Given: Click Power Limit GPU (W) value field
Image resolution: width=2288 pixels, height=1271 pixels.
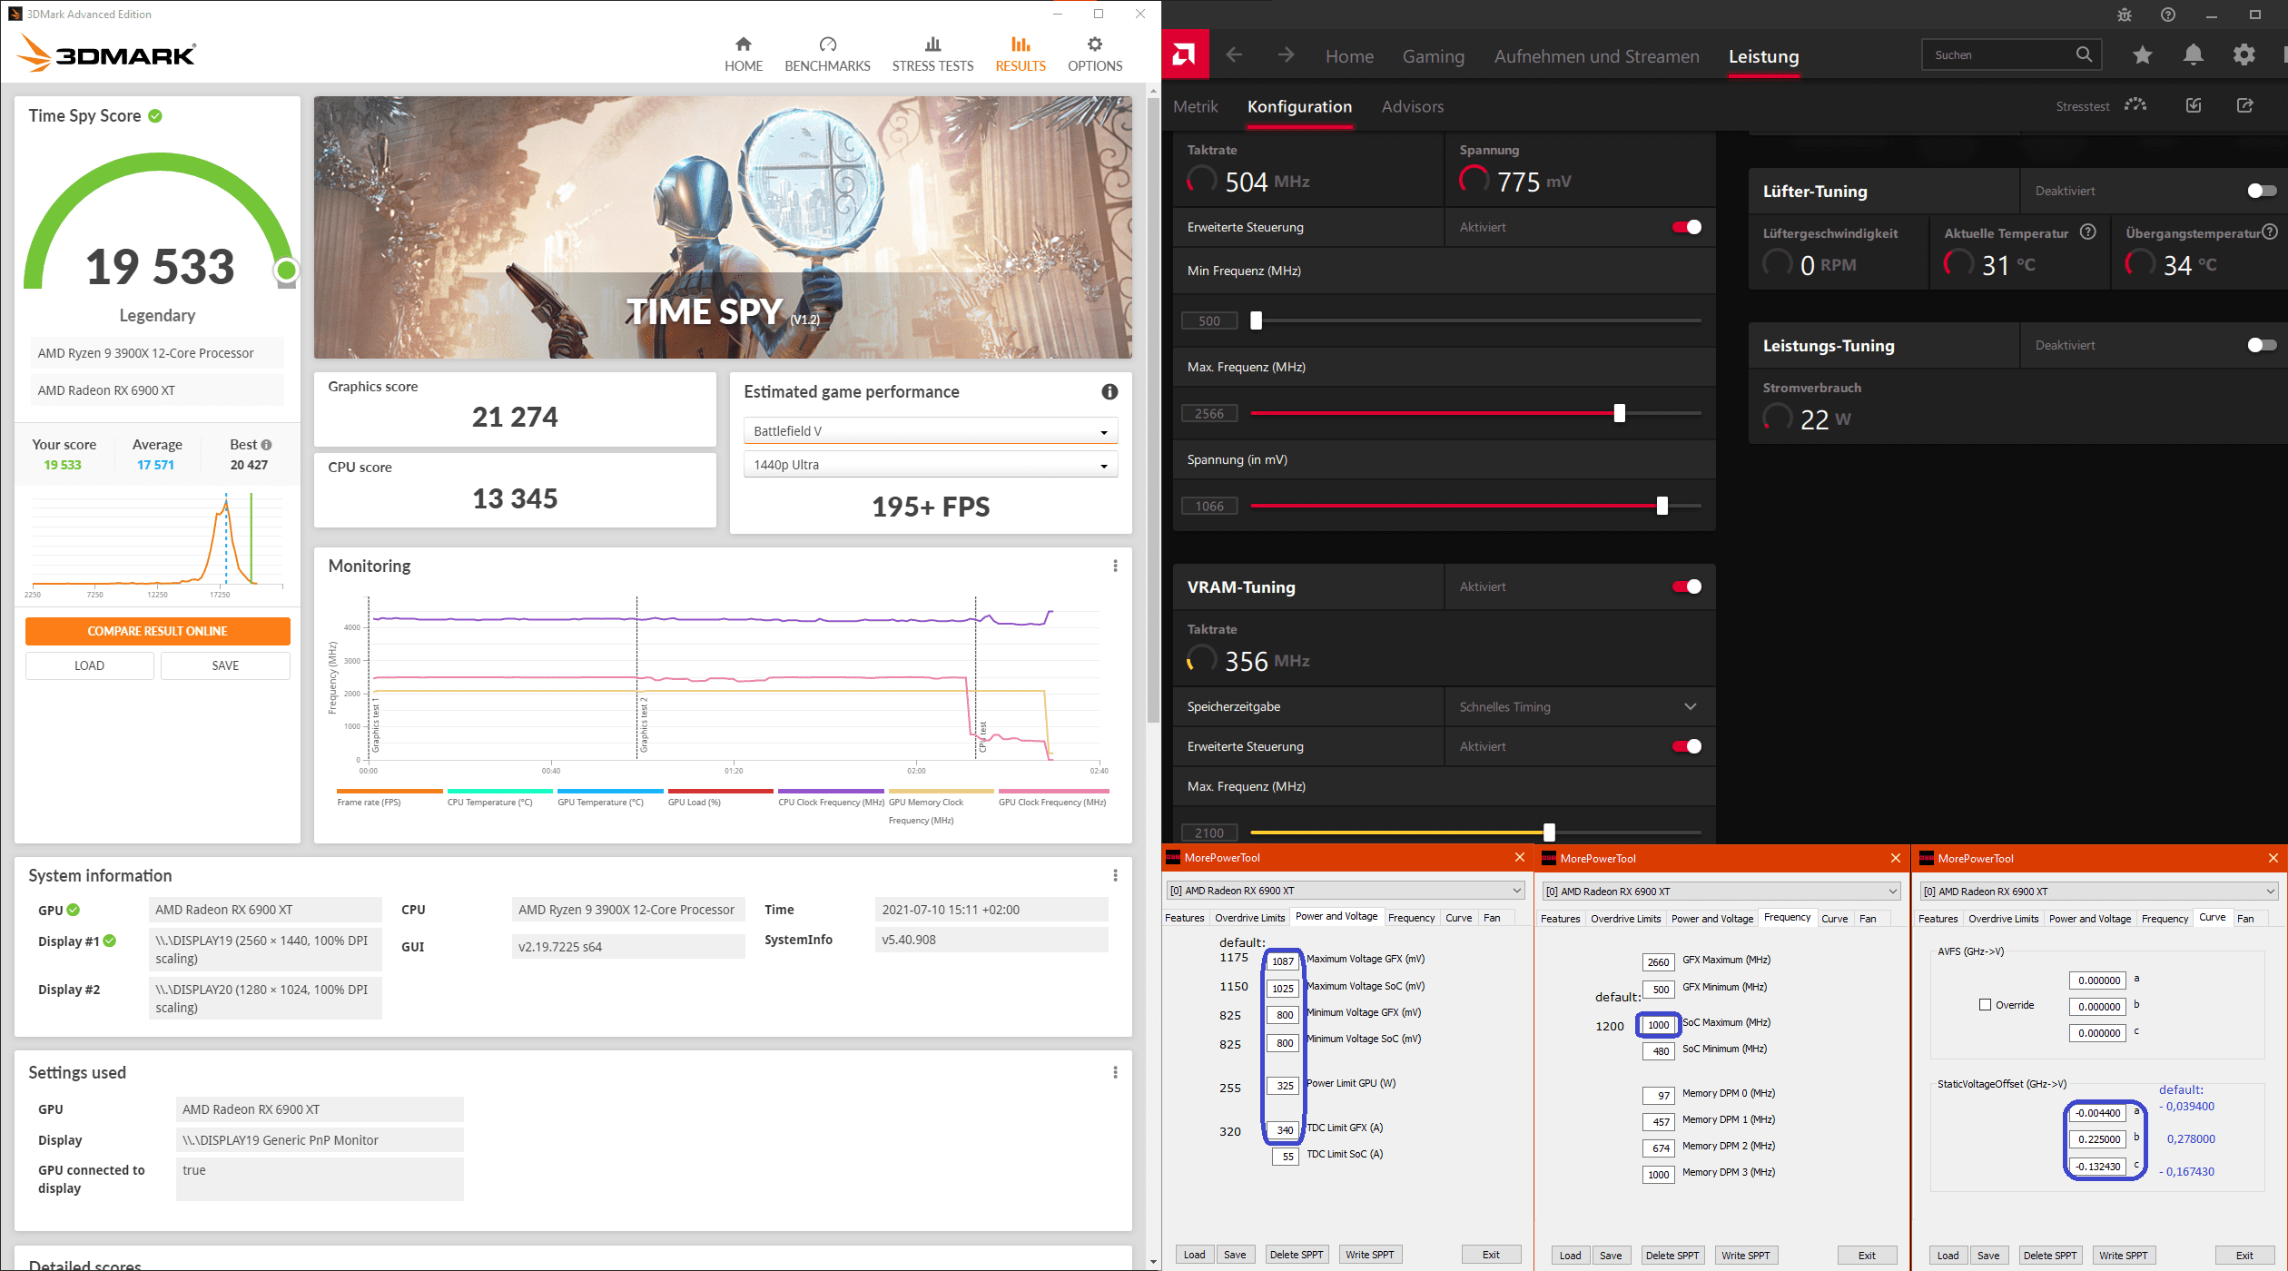Looking at the screenshot, I should point(1285,1085).
